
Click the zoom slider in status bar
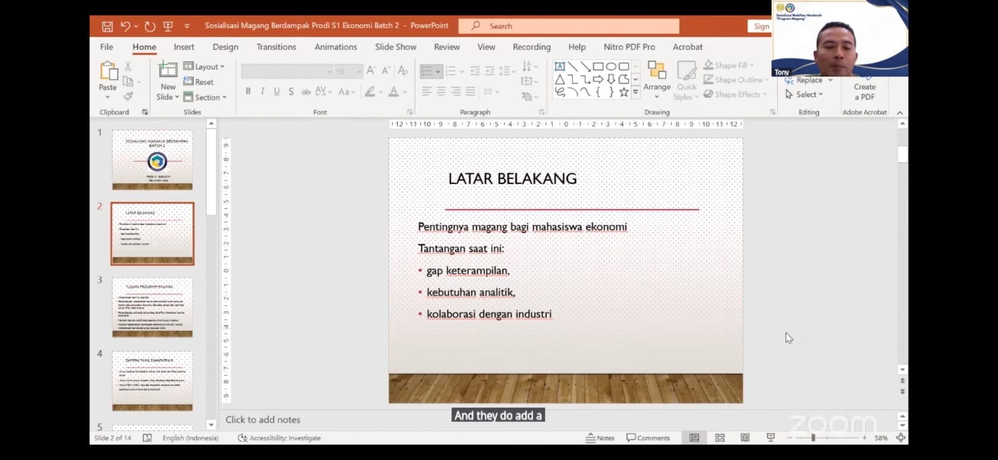[x=813, y=438]
